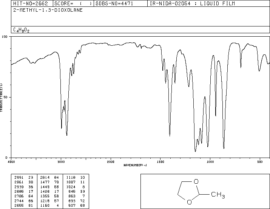Viewport: 270px width, 209px height.
Task: Click the 100 label on the transmittance axis
Action: point(5,37)
